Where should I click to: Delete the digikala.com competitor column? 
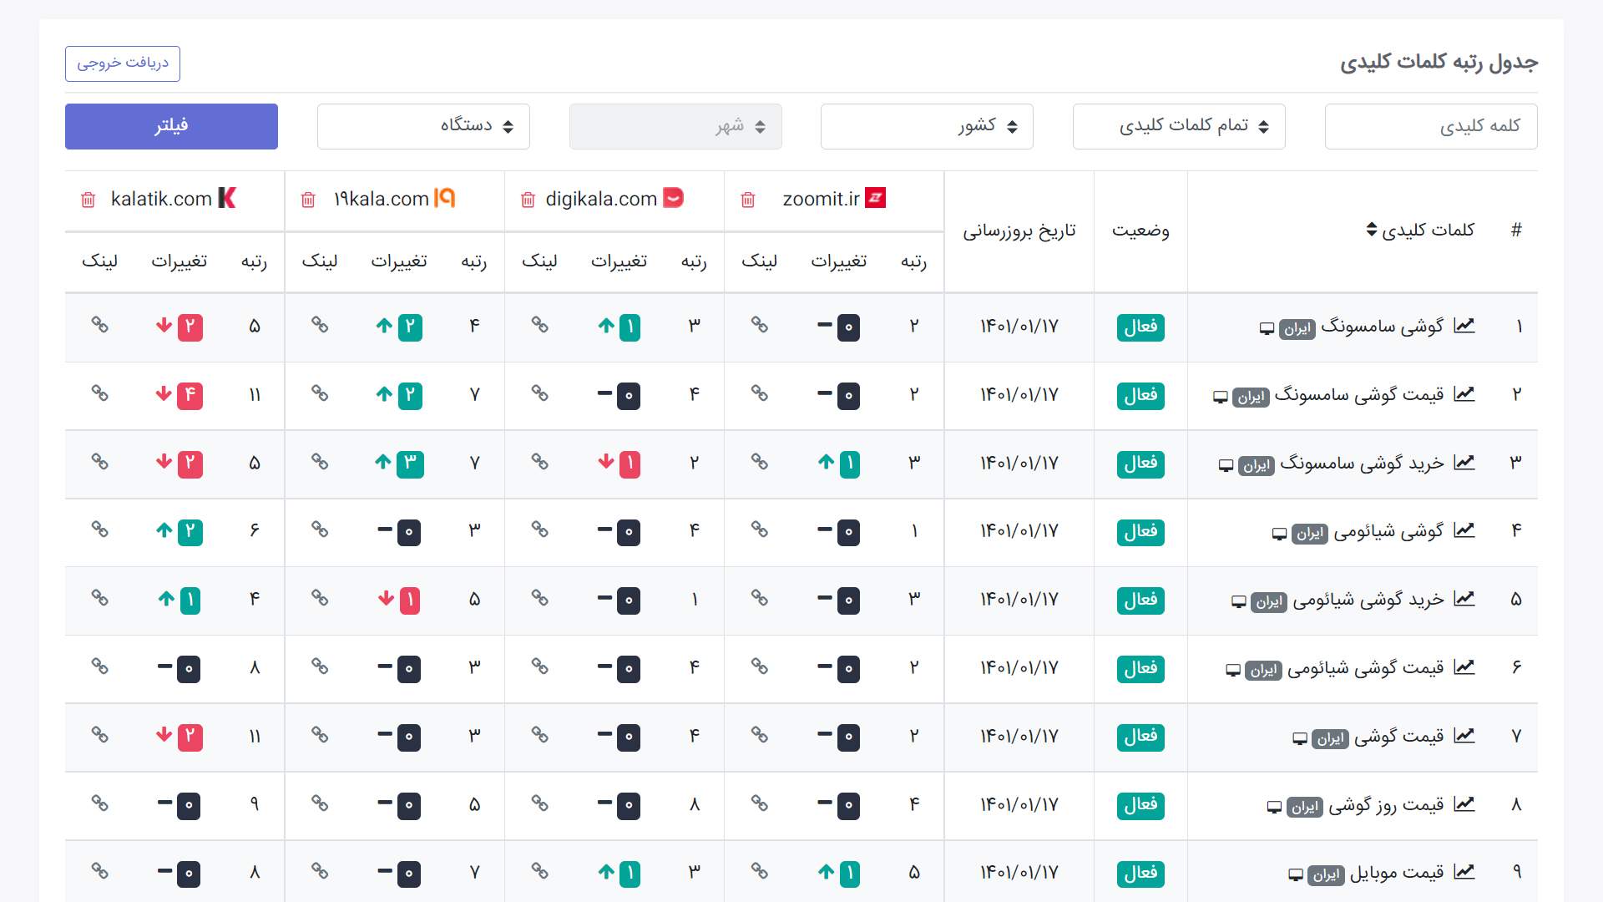[528, 200]
